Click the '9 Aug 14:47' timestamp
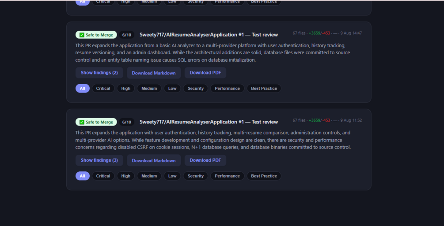The width and height of the screenshot is (444, 226). [351, 33]
